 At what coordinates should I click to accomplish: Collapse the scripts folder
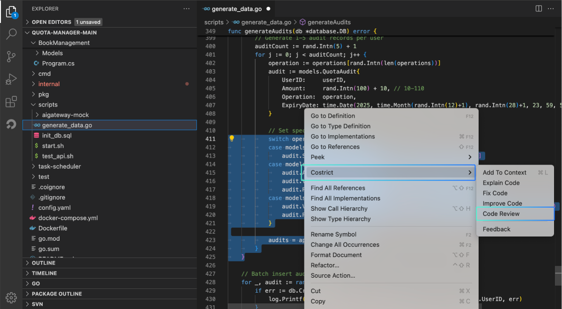click(x=48, y=105)
